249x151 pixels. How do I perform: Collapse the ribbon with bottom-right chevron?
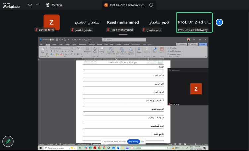click(206, 56)
